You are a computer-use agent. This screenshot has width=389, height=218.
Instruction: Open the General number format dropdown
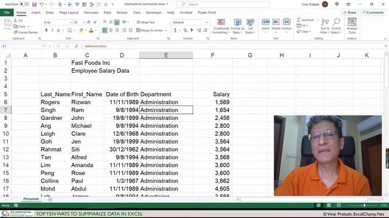click(x=206, y=22)
